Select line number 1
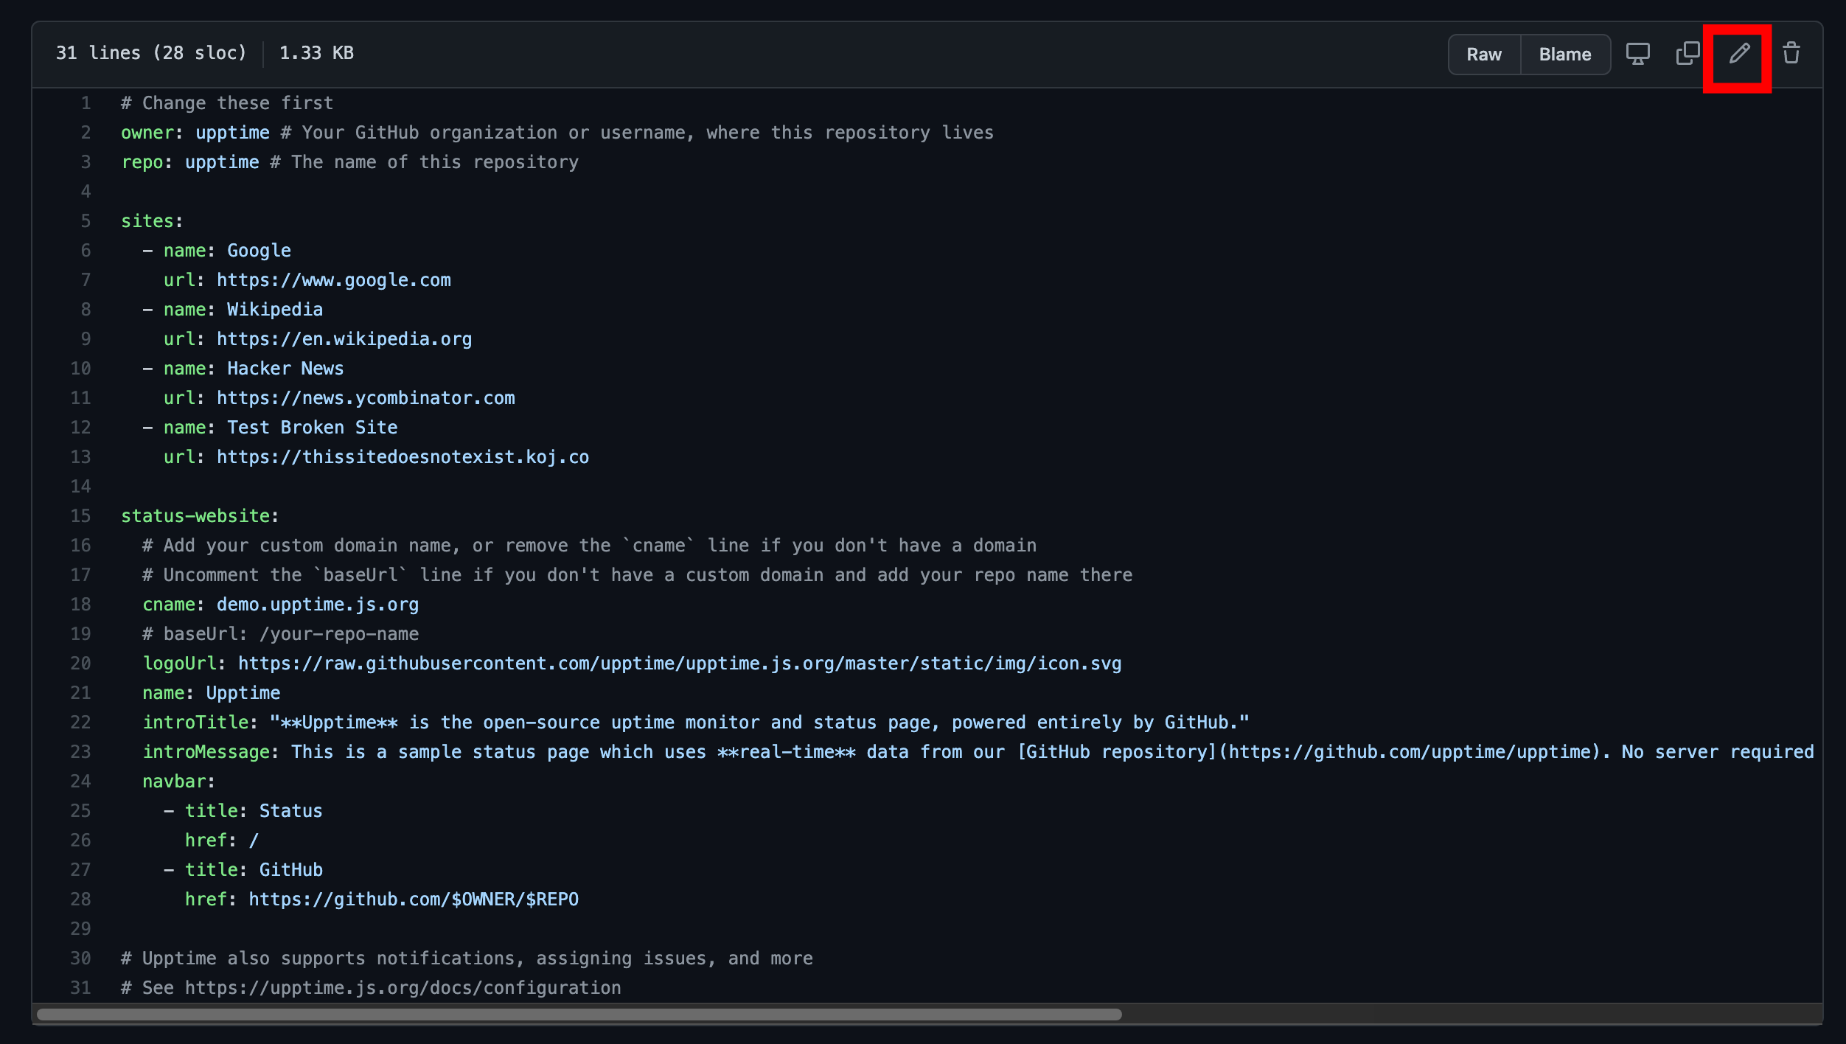 pyautogui.click(x=86, y=103)
